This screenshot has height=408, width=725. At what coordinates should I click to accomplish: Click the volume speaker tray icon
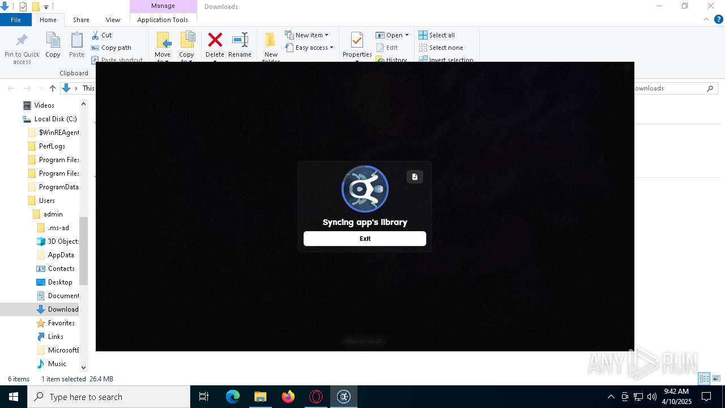coord(652,397)
